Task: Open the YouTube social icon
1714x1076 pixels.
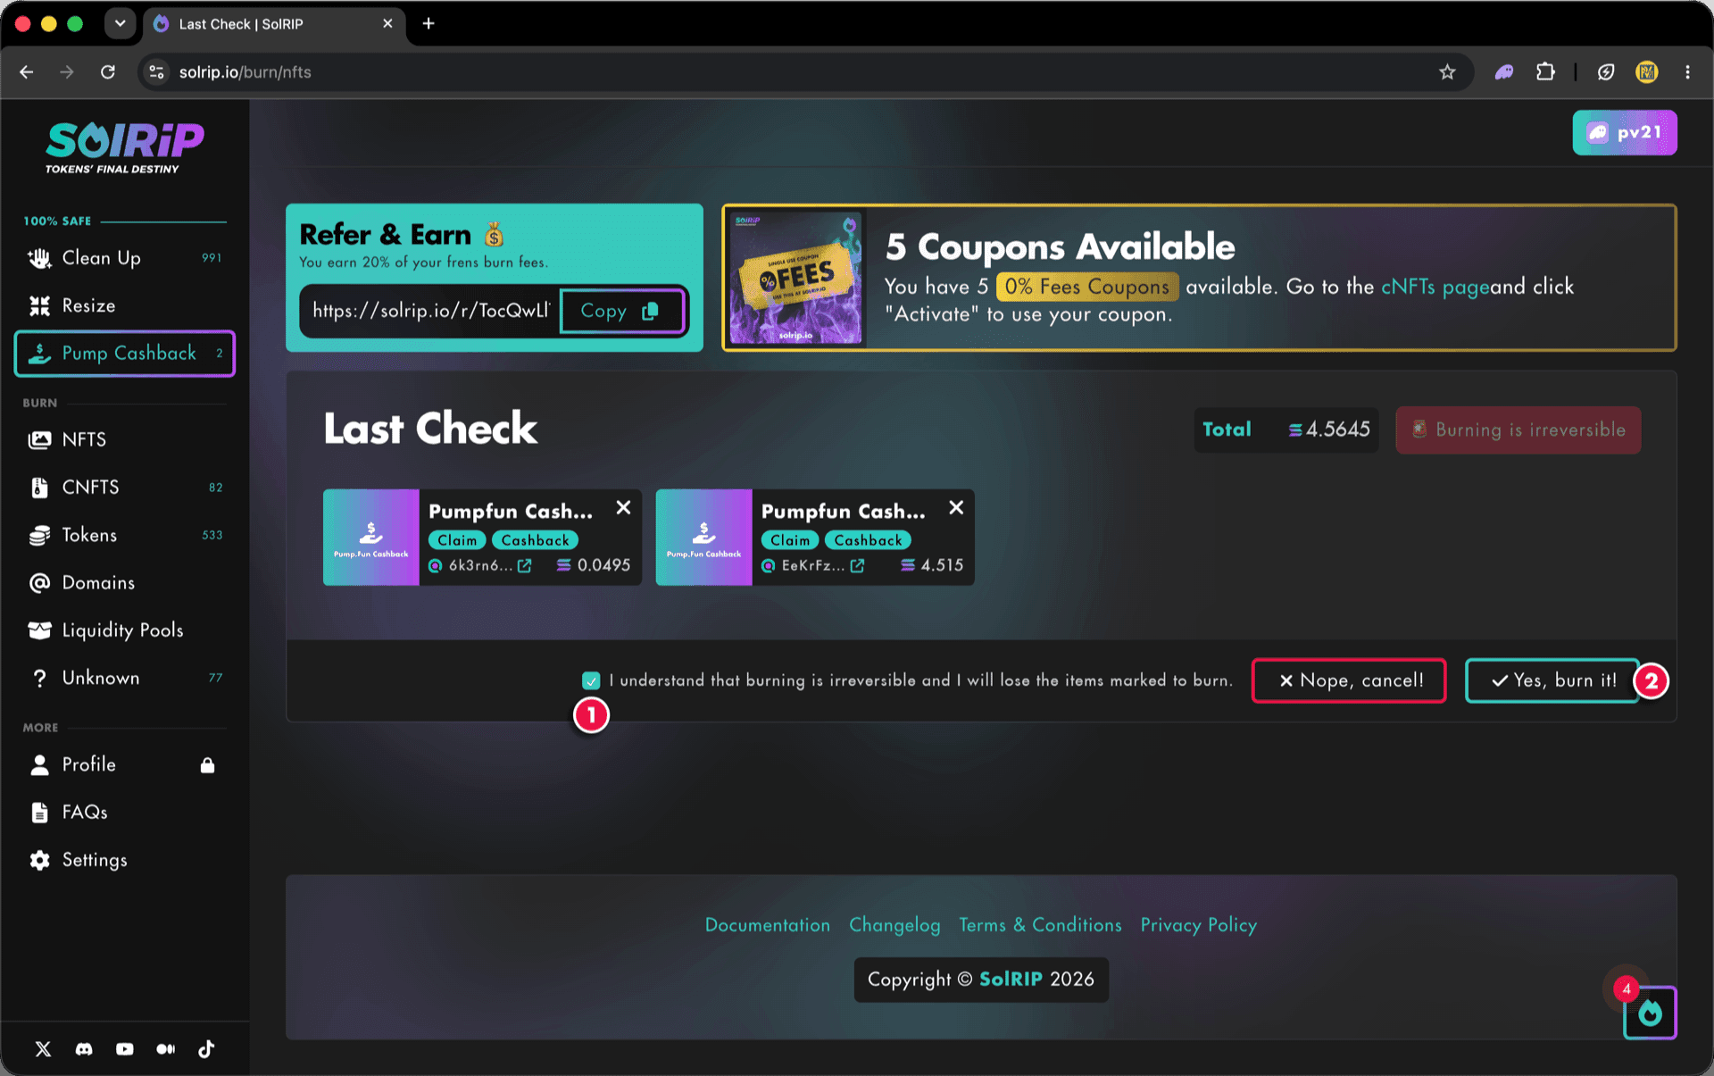Action: click(x=125, y=1048)
